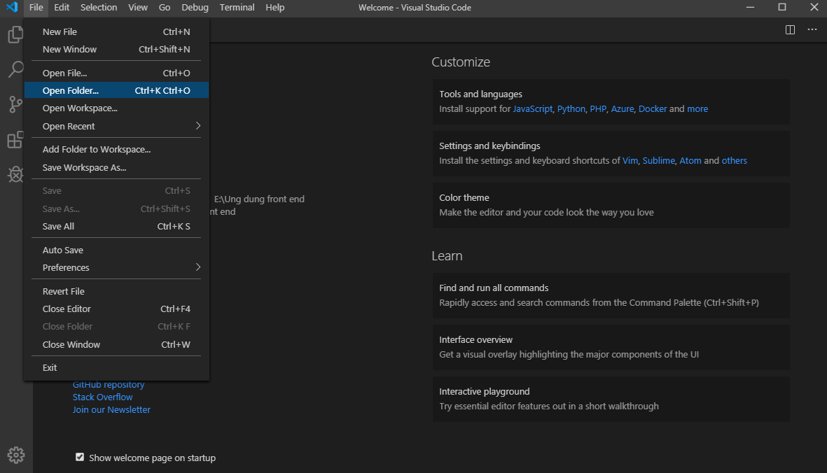This screenshot has height=473, width=827.
Task: Toggle Show welcome page on startup
Action: 80,457
